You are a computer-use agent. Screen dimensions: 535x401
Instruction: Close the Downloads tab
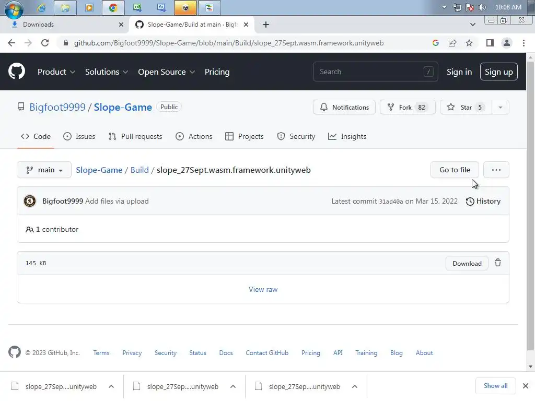pos(121,25)
